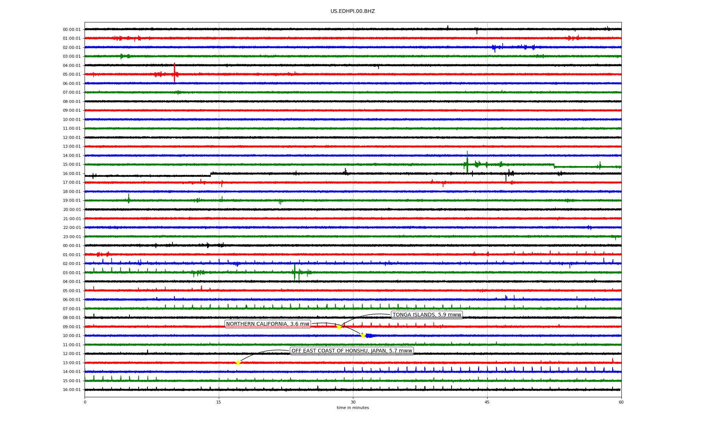Select the 23:00:01 trace time label
Image resolution: width=706 pixels, height=441 pixels.
(72, 237)
